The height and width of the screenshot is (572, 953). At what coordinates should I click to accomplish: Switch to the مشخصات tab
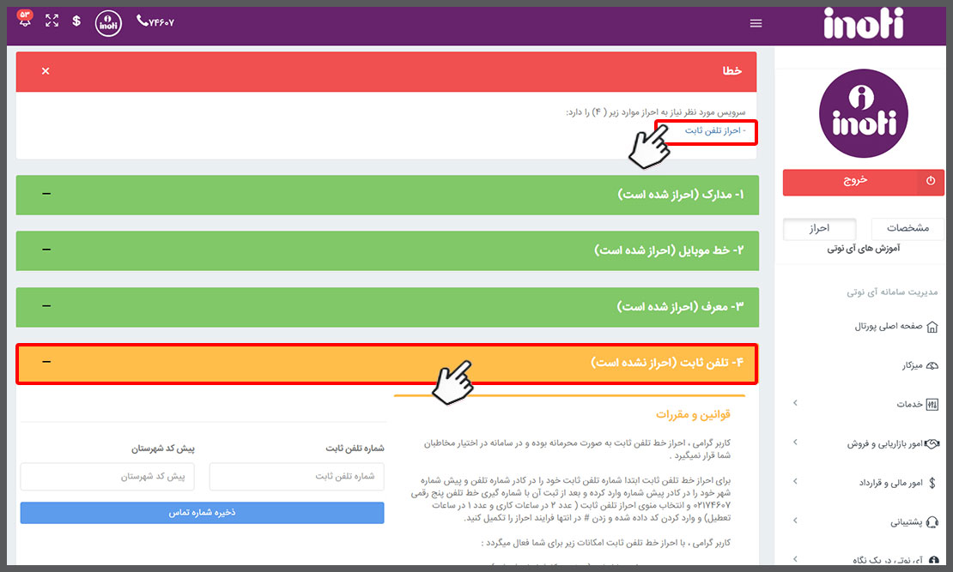[907, 229]
